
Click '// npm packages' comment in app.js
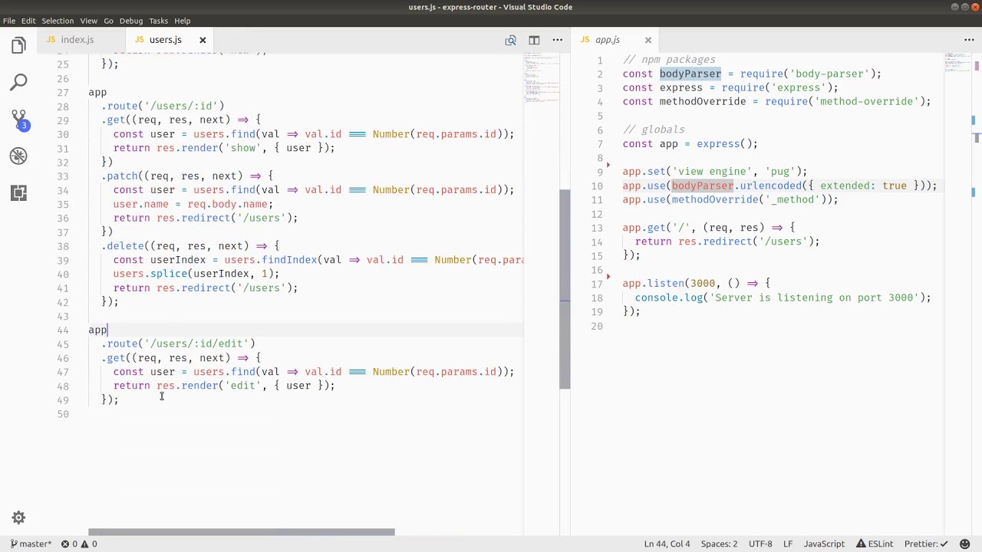pos(669,60)
